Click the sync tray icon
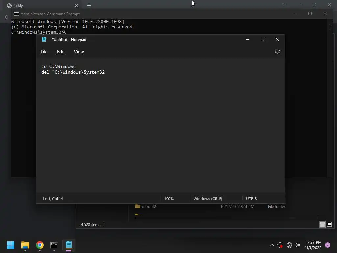The height and width of the screenshot is (253, 337). point(280,245)
